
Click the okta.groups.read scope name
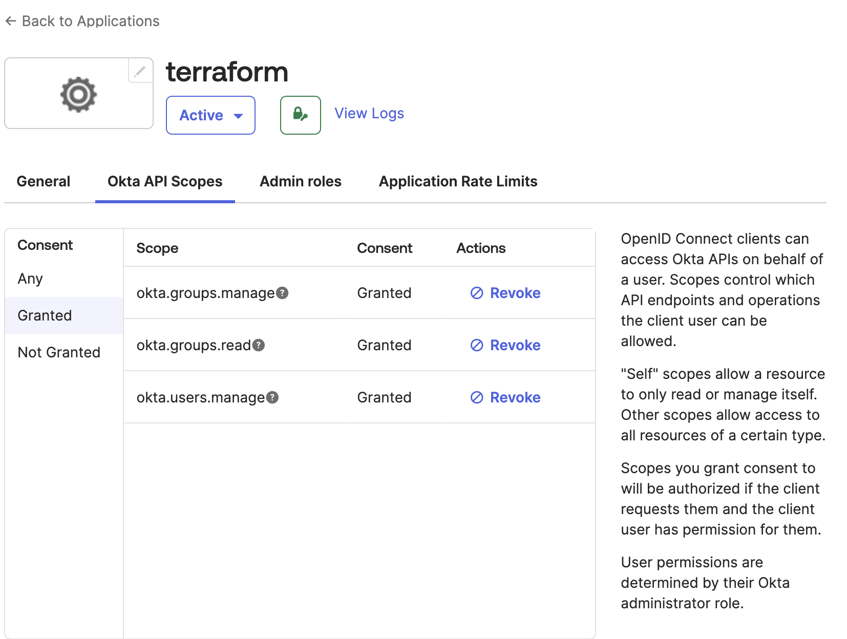pyautogui.click(x=194, y=346)
